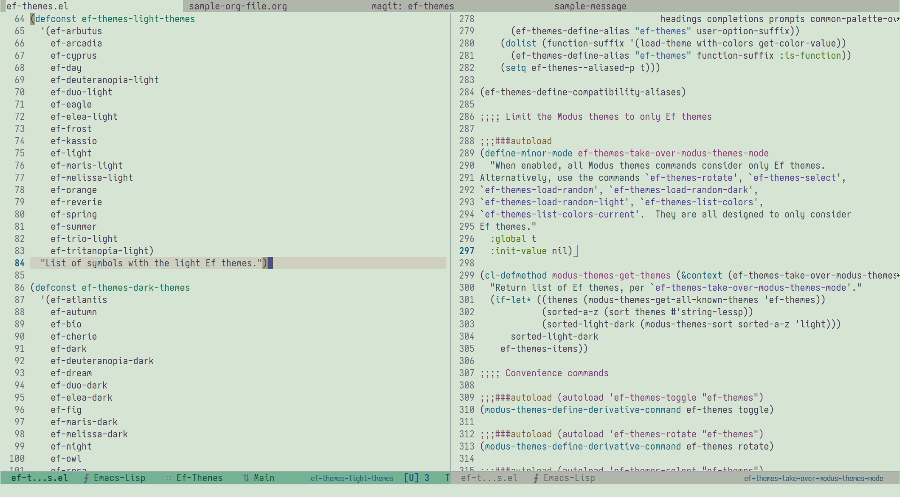The height and width of the screenshot is (497, 900).
Task: Click the ef-arbutus symbol on line 65
Action: point(76,31)
